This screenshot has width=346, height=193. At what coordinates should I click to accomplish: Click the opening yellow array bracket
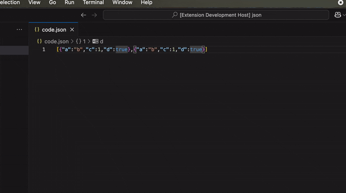58,49
